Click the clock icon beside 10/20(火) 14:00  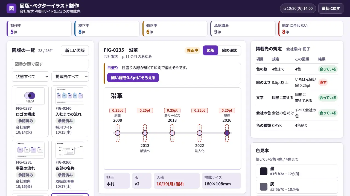285,9
